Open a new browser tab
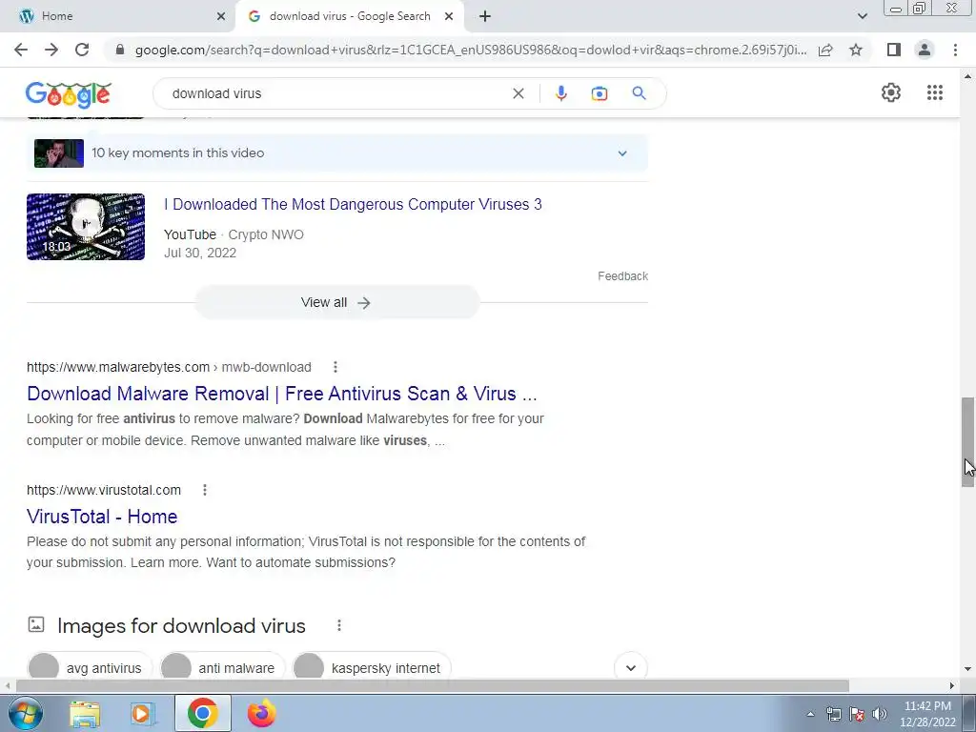This screenshot has width=976, height=732. pos(485,16)
